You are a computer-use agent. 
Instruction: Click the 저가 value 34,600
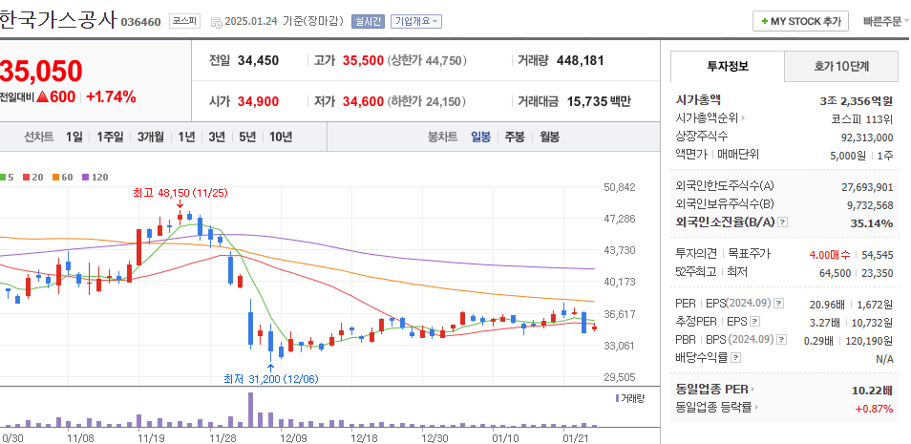[363, 102]
